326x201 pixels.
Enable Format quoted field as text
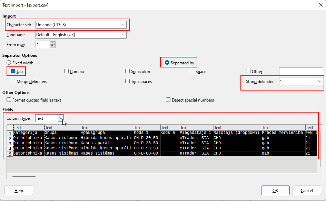(x=9, y=100)
